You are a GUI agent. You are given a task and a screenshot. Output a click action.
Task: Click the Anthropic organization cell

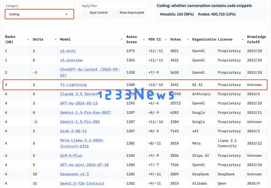[x=202, y=94]
